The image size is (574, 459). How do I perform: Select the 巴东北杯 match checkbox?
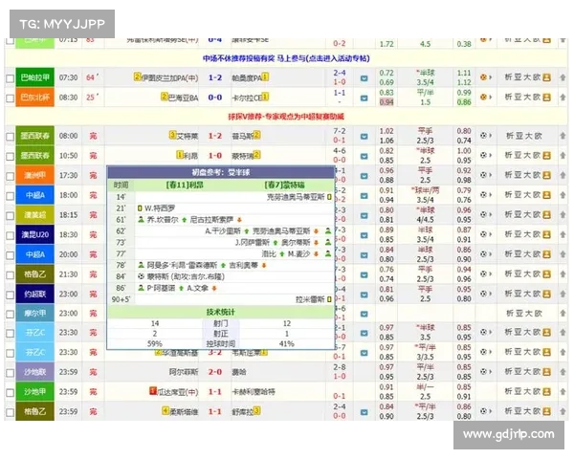click(x=10, y=98)
